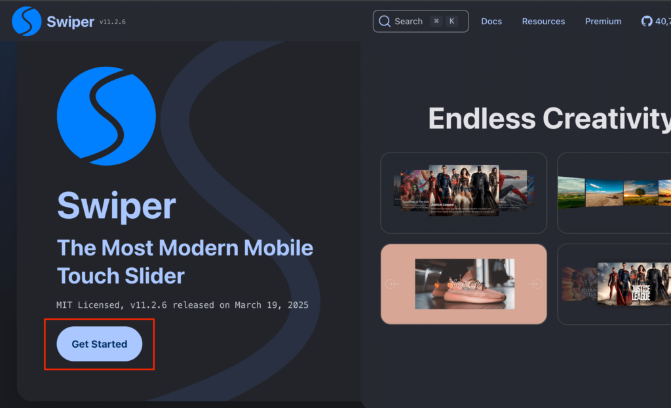Open the Premium menu item
This screenshot has width=671, height=408.
603,22
